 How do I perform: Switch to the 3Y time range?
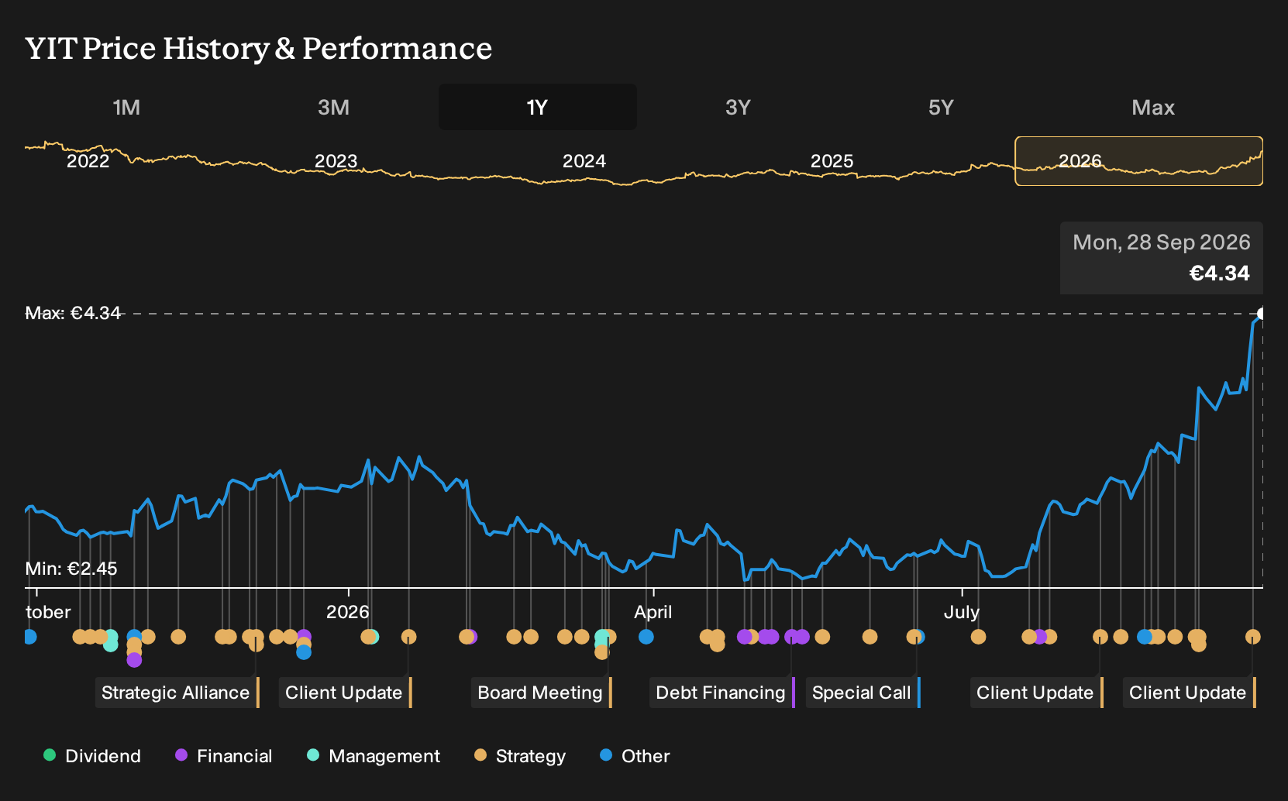[738, 107]
